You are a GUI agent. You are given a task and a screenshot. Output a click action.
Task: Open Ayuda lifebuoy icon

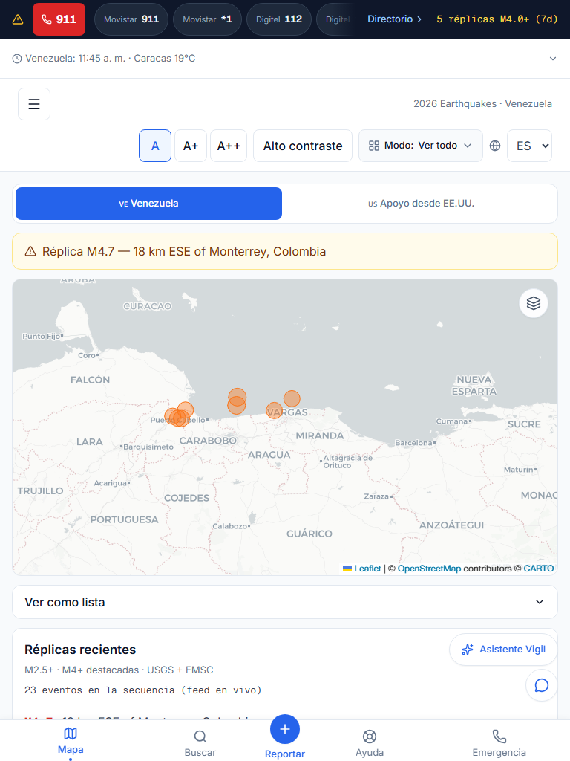click(370, 743)
